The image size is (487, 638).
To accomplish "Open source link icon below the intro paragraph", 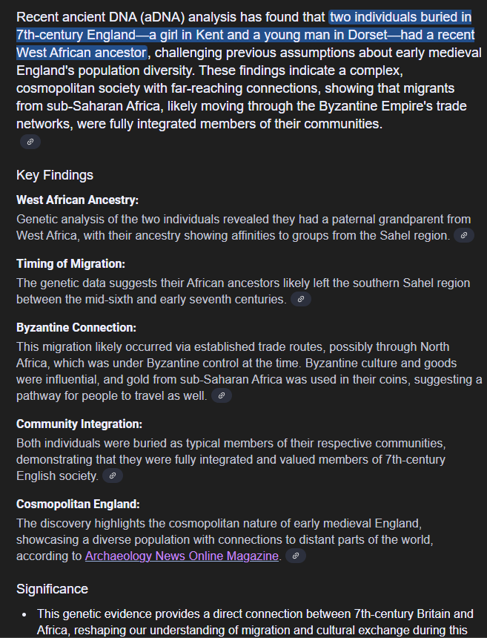I will (30, 141).
